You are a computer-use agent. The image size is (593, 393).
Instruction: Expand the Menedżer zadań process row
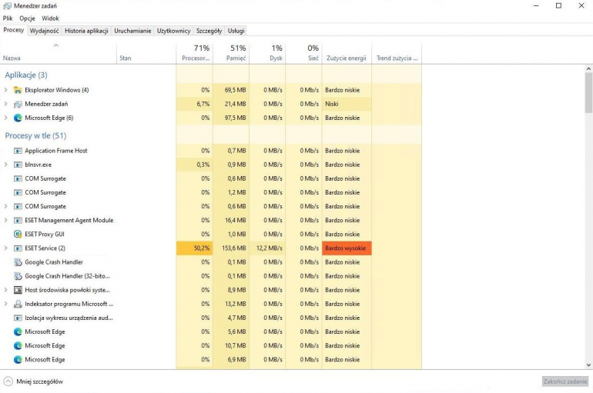[5, 104]
